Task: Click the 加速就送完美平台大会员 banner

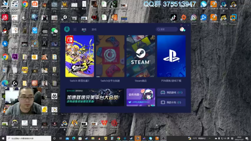Action: tap(95, 97)
